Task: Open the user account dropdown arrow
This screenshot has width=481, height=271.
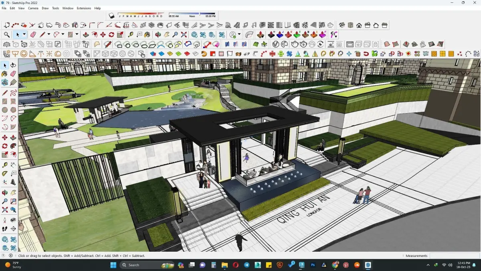Action: click(239, 35)
